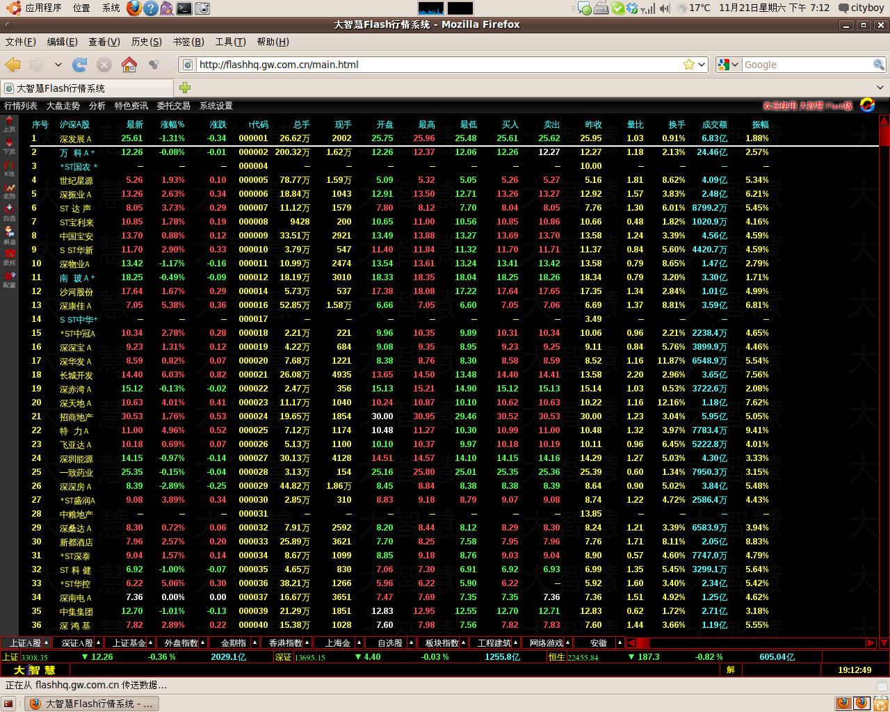890x712 pixels.
Task: Open the 大盘走势 menu
Action: point(63,106)
